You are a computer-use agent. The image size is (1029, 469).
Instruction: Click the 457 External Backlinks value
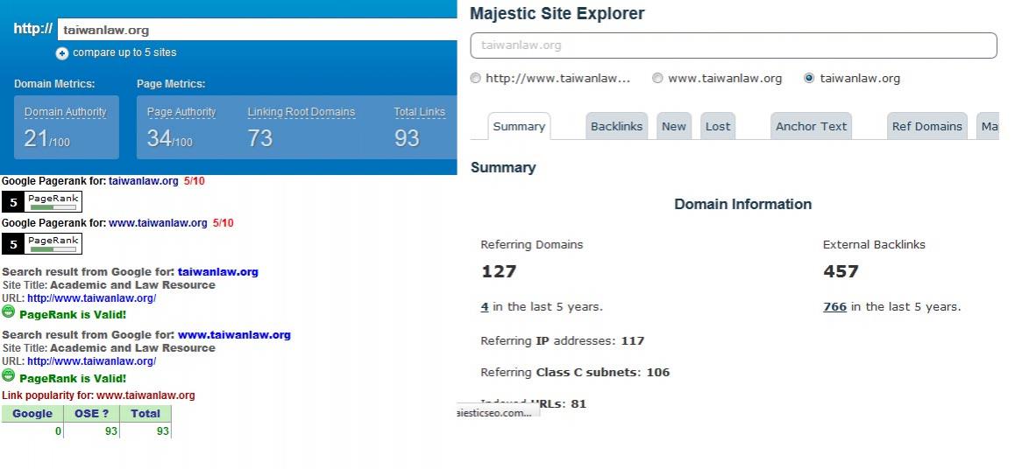click(841, 271)
